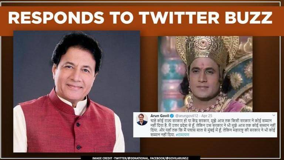Select the portrait photo with red vest
Image resolution: width=284 pixels, height=160 pixels.
coord(77,91)
